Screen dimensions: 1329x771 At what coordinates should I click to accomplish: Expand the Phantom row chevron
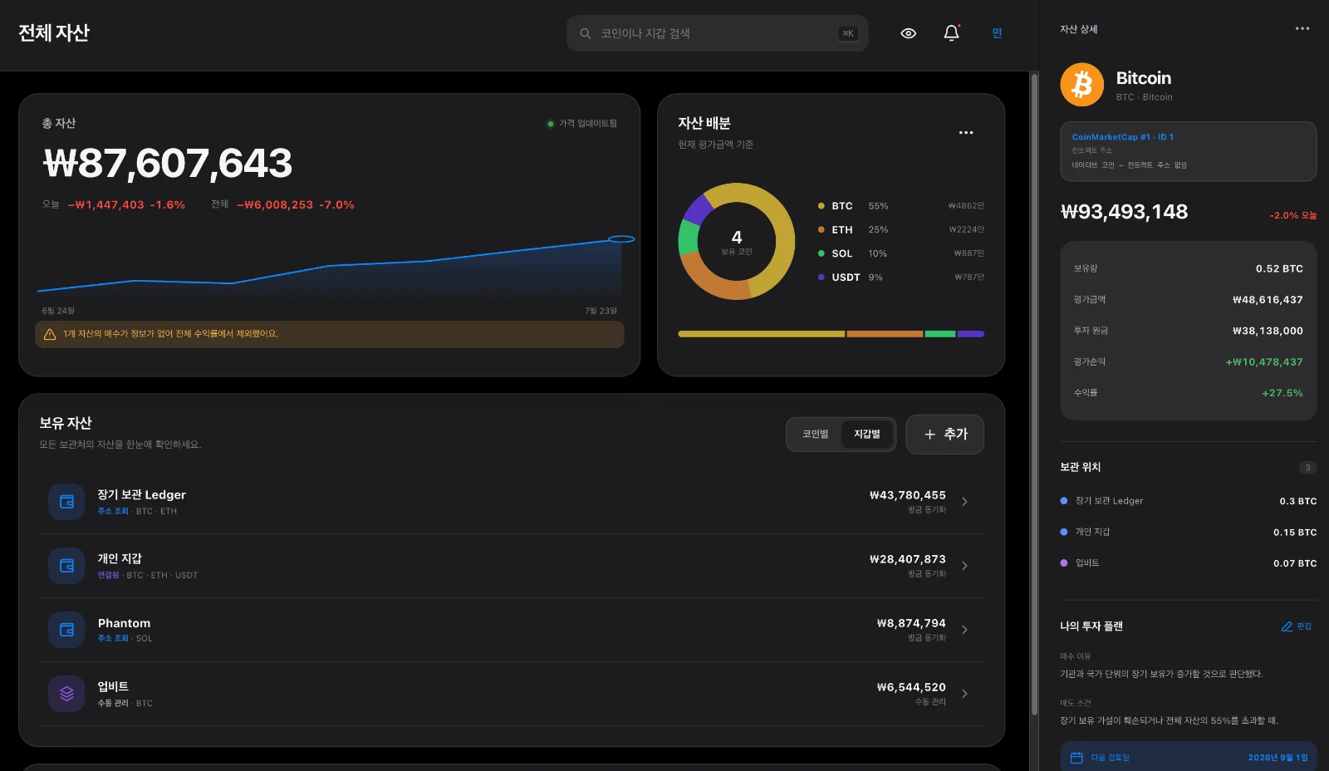[x=964, y=630]
